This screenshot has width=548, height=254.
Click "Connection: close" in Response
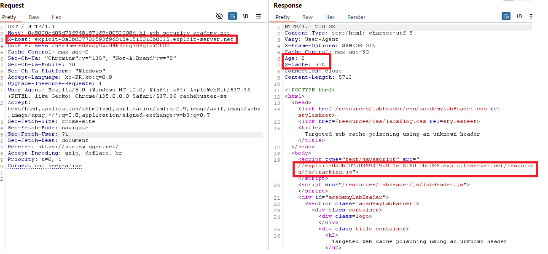(313, 71)
